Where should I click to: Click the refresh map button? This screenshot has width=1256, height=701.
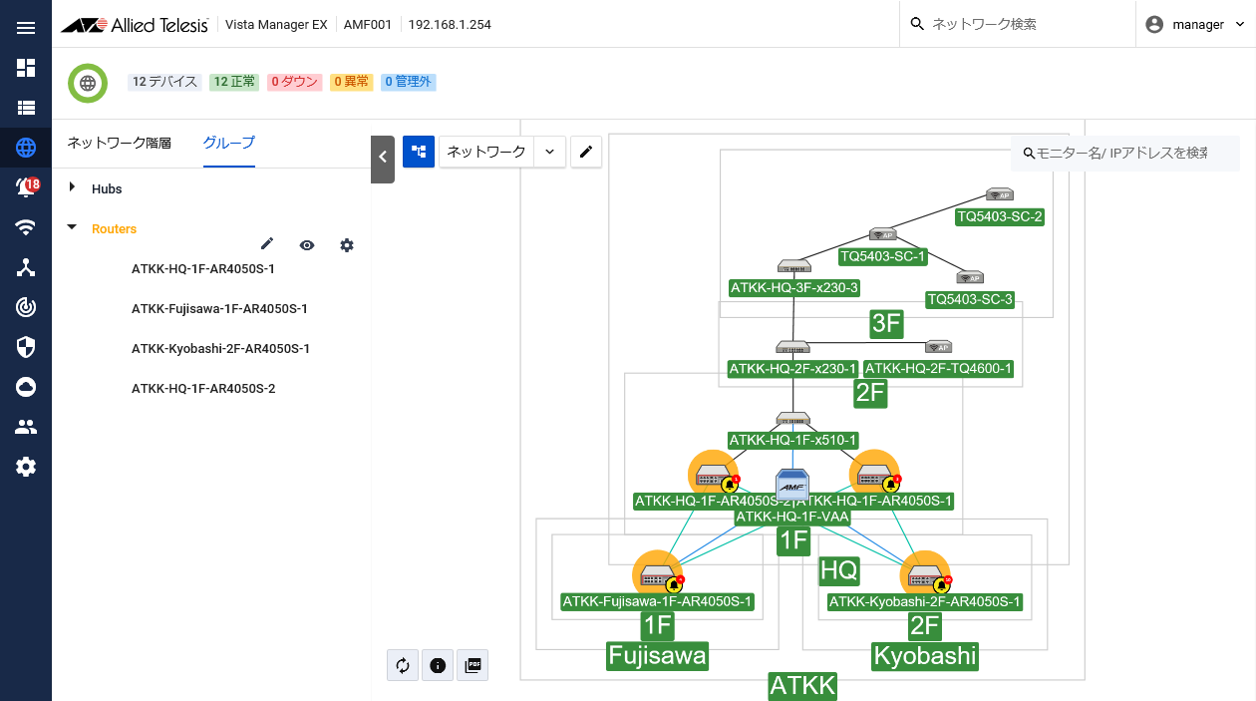tap(403, 665)
